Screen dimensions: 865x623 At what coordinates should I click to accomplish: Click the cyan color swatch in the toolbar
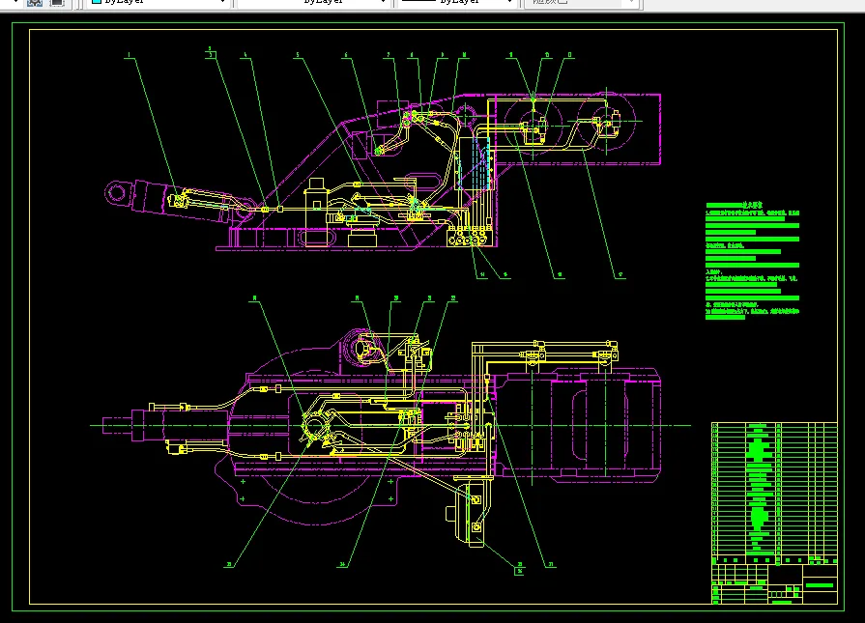click(97, 3)
